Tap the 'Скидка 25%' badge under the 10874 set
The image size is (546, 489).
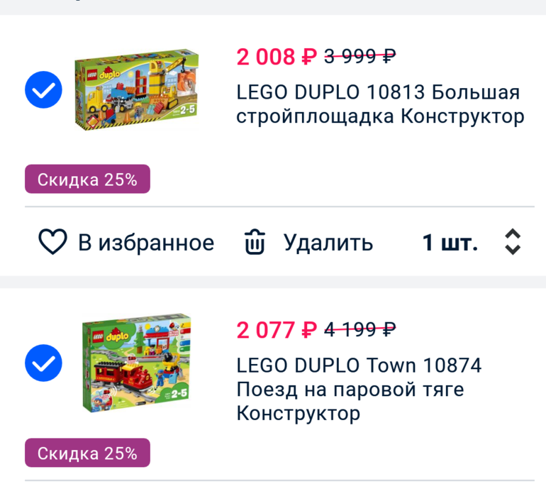click(x=87, y=453)
